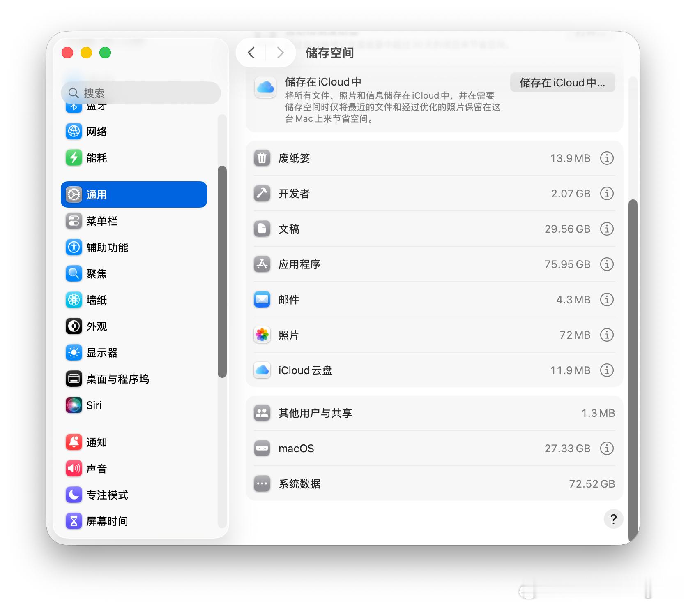Click the 储存空间 page title
Image resolution: width=686 pixels, height=606 pixels.
pyautogui.click(x=329, y=53)
